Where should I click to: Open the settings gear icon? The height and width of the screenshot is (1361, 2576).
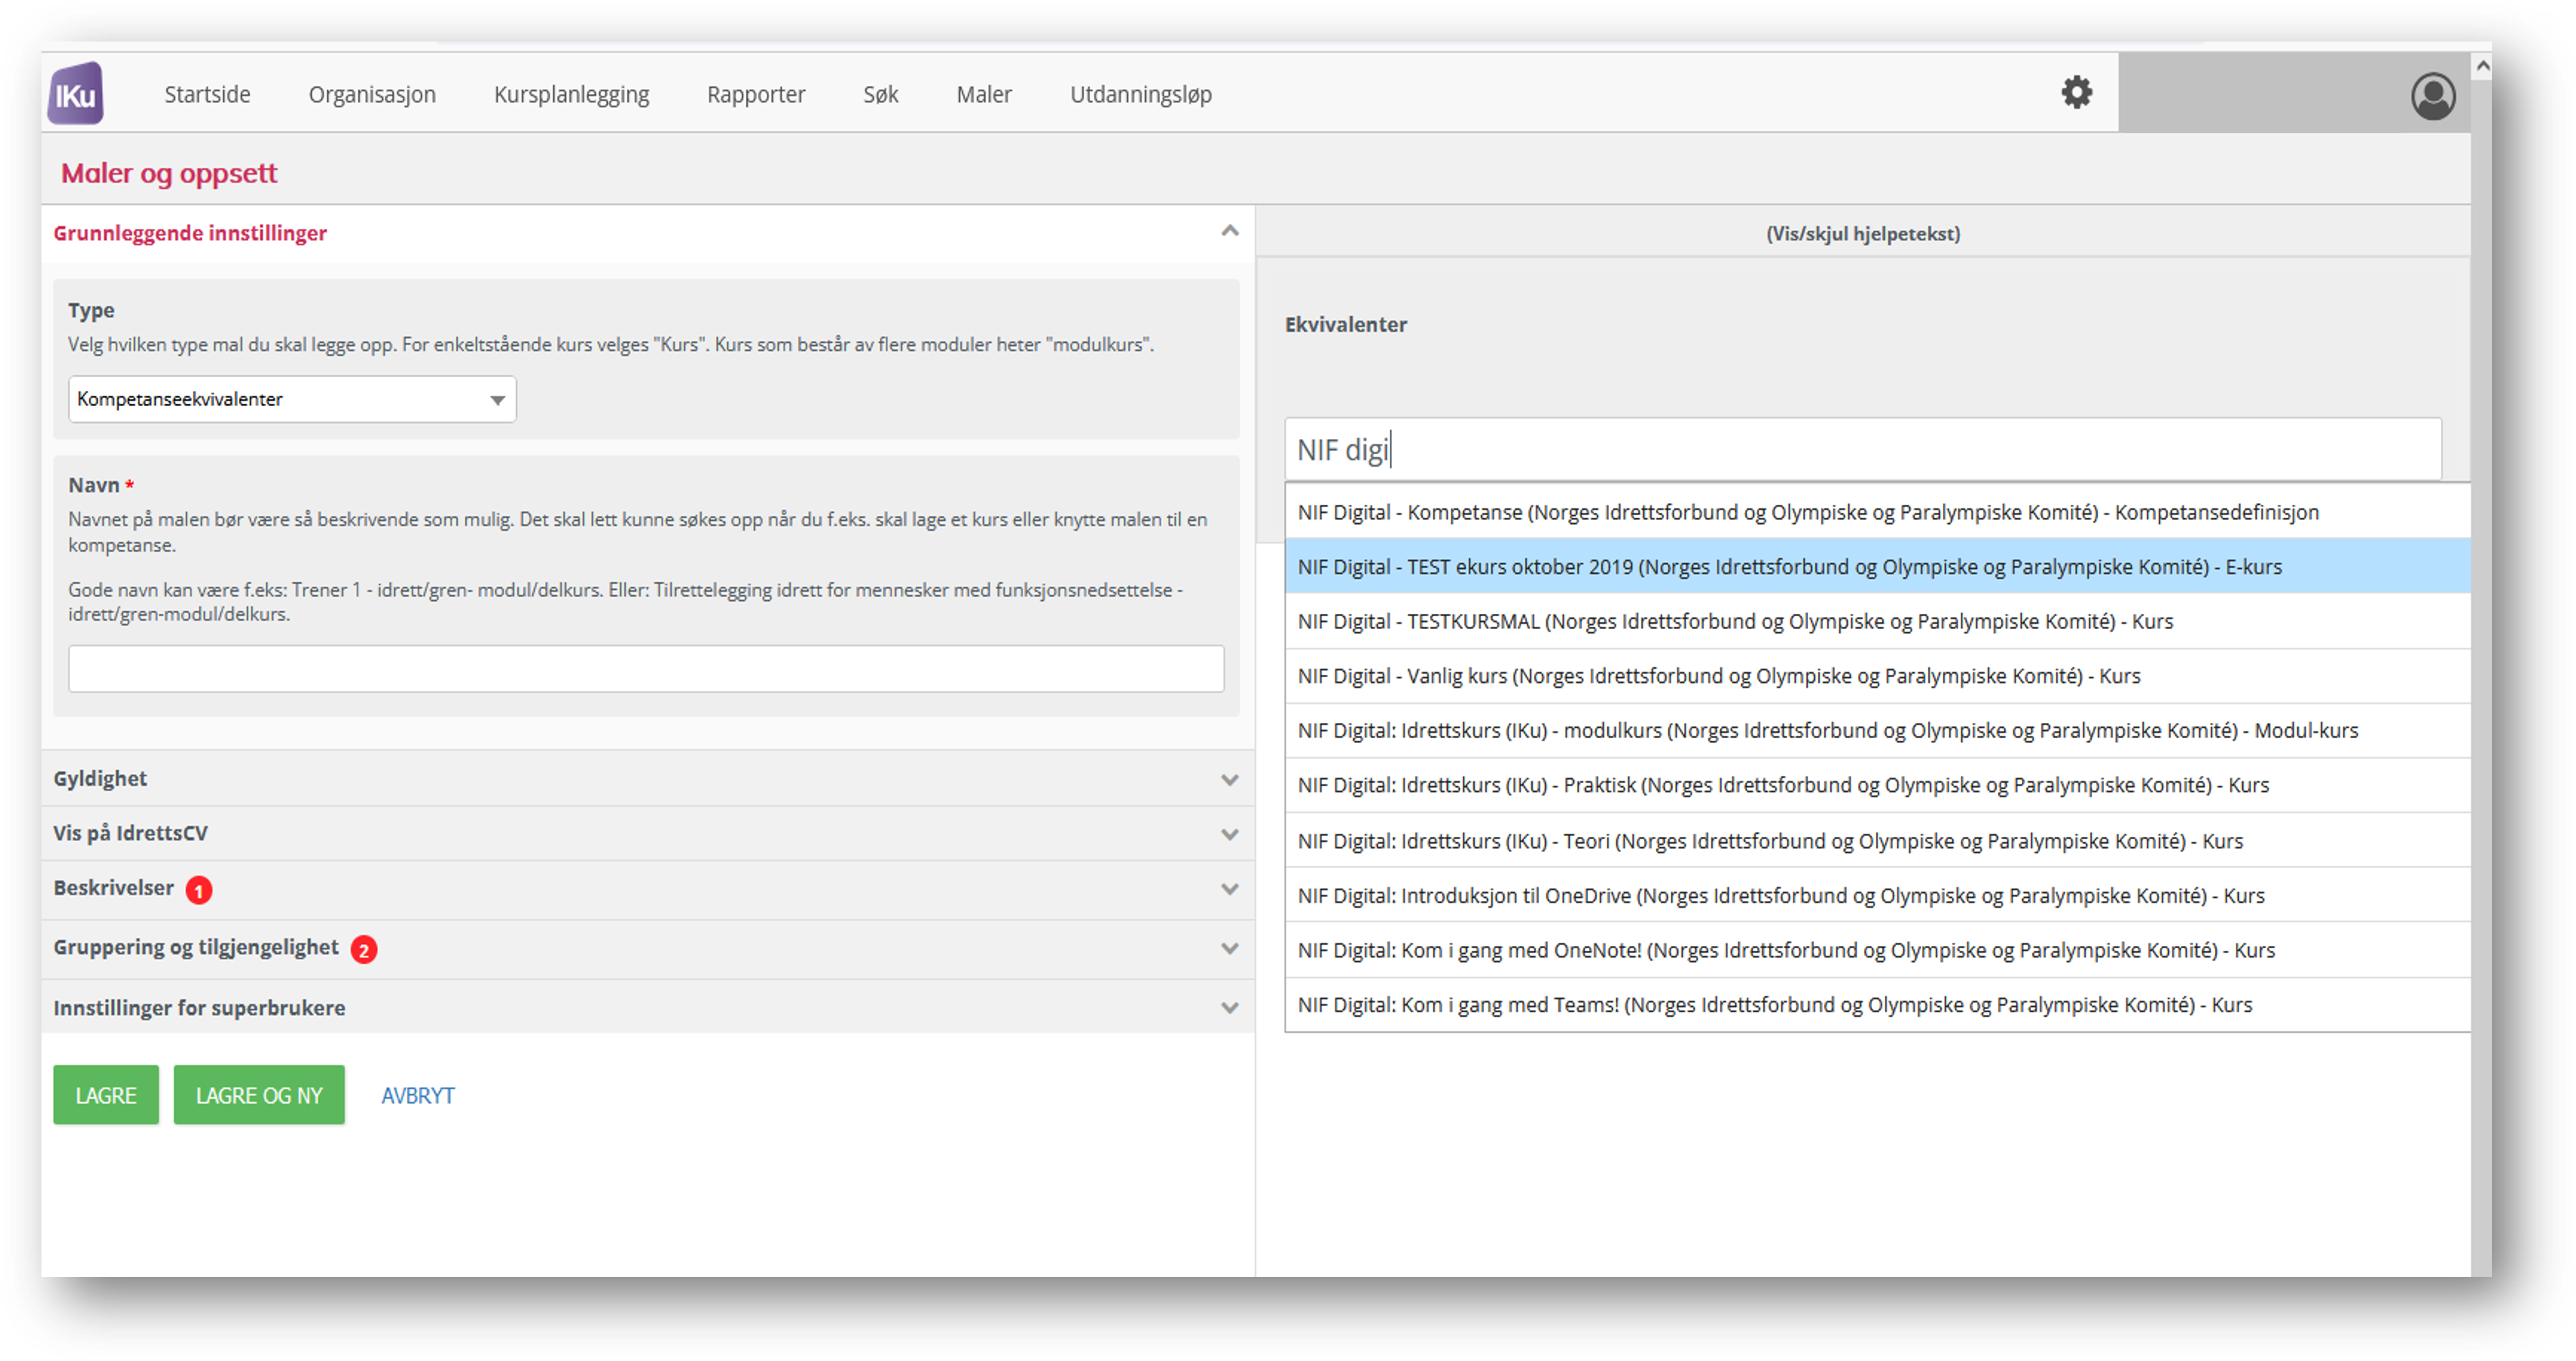coord(2076,92)
